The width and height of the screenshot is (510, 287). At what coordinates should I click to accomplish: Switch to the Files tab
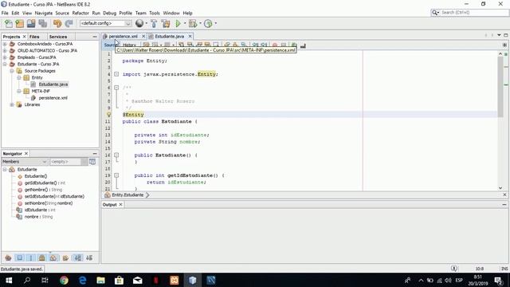(x=34, y=37)
